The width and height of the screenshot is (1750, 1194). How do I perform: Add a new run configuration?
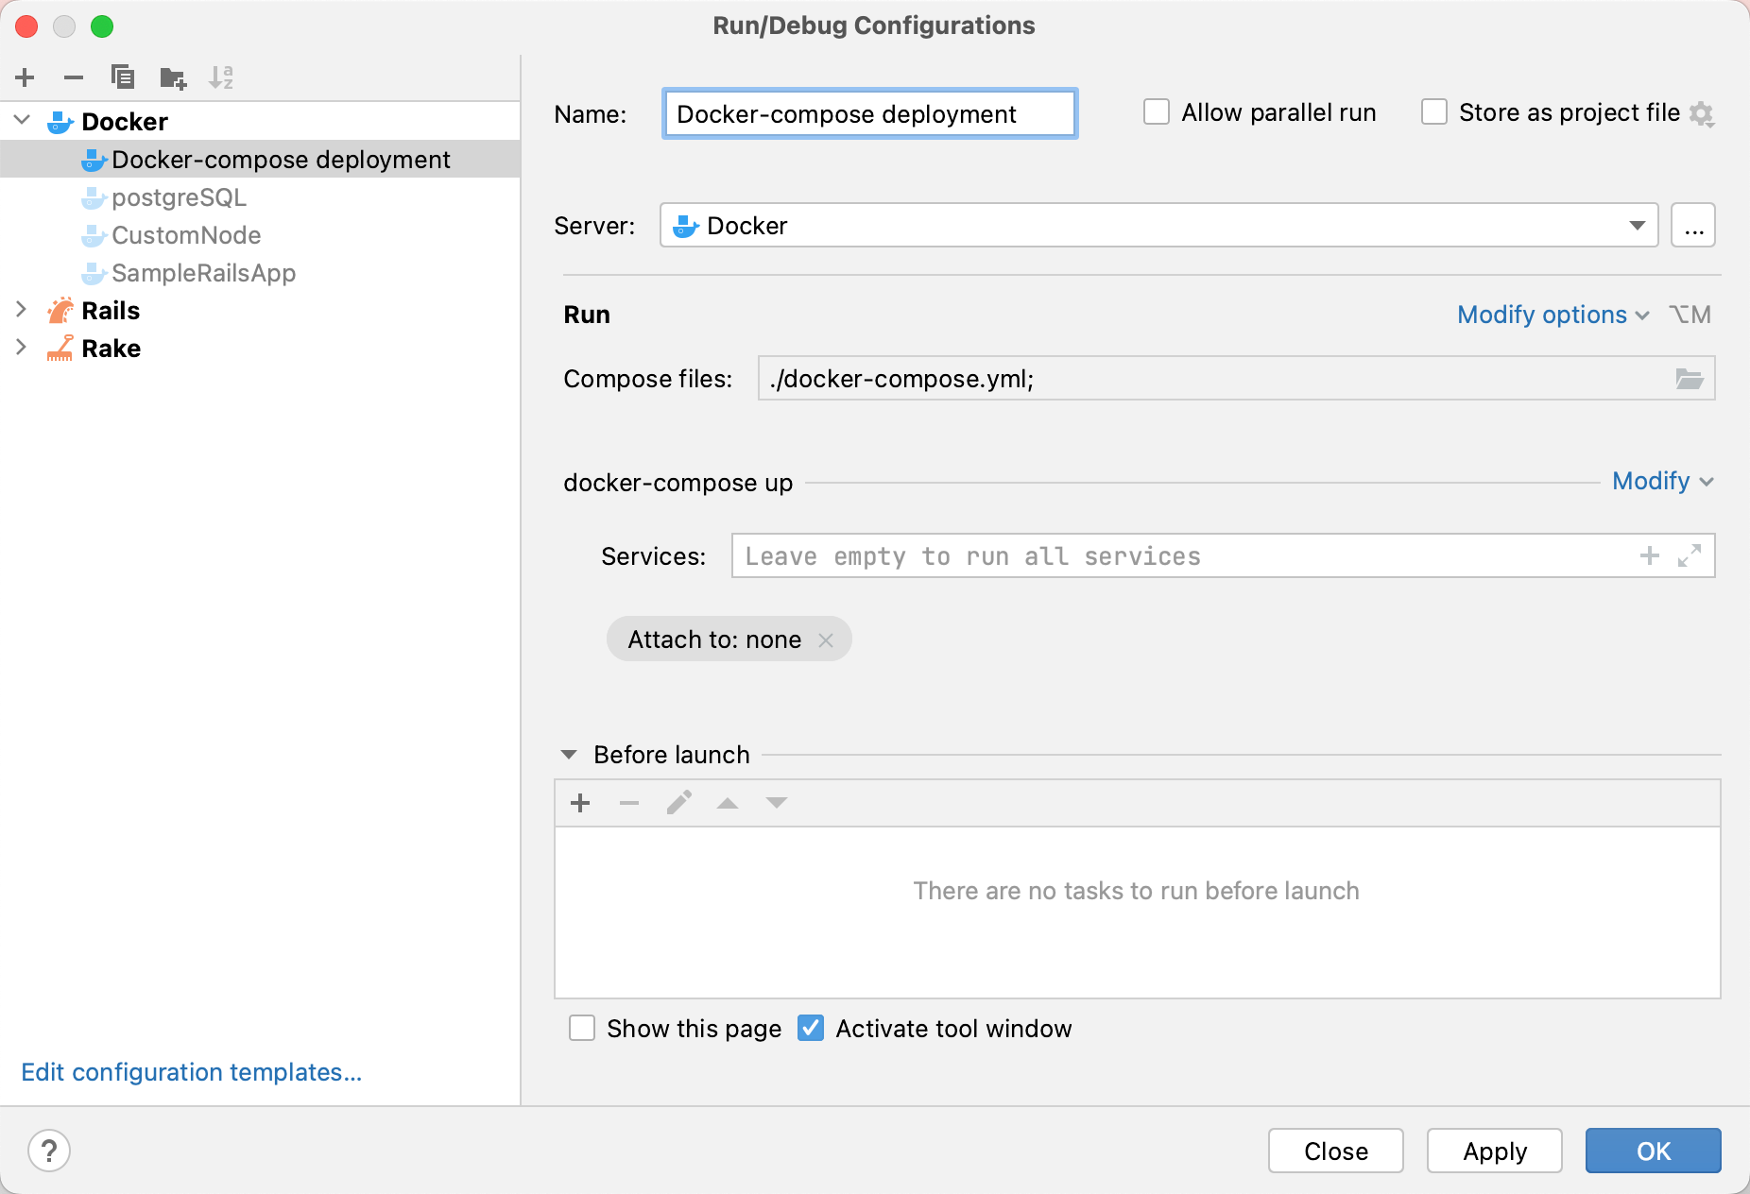point(25,77)
